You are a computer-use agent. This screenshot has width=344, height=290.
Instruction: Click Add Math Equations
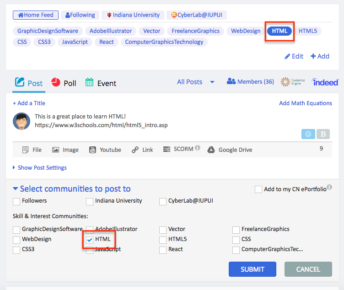click(306, 103)
